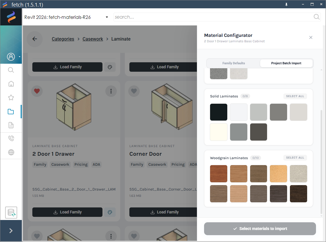Select the cream solid laminate swatch
326x242 pixels.
218,132
